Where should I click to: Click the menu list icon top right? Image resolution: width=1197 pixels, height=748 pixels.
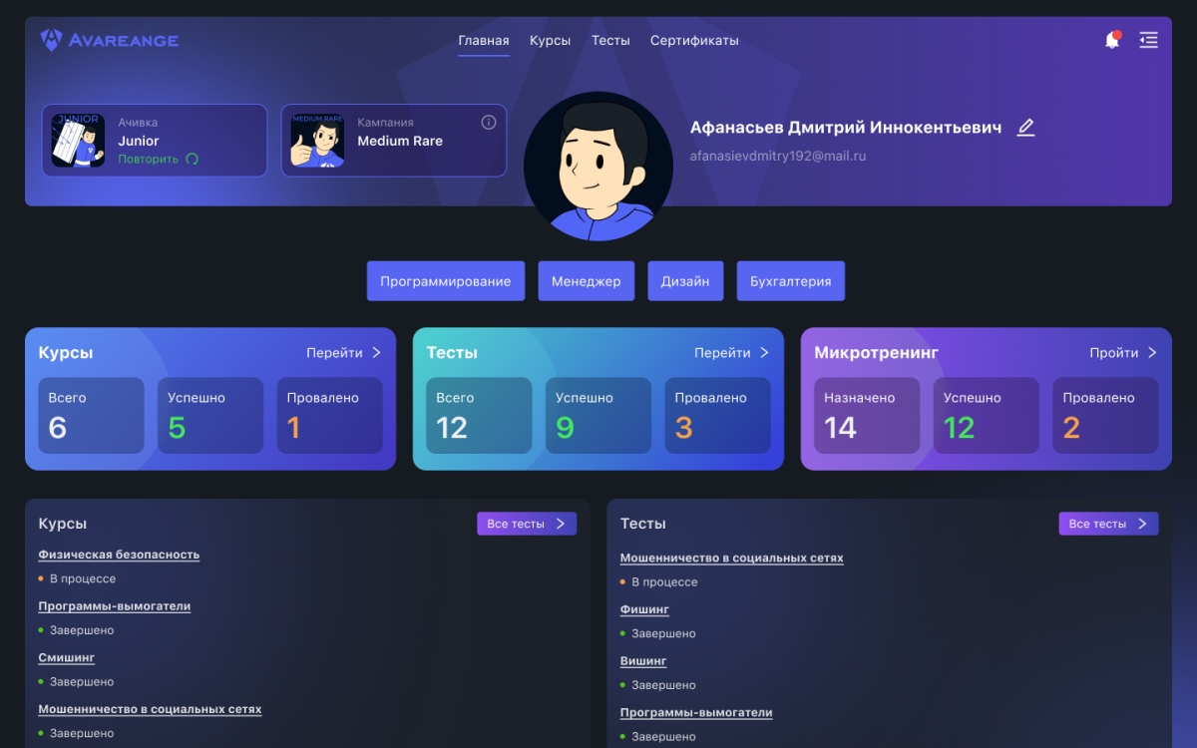click(x=1149, y=40)
